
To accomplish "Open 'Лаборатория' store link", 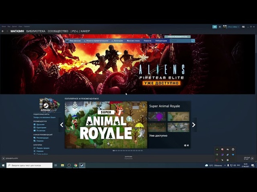I will tap(161, 41).
